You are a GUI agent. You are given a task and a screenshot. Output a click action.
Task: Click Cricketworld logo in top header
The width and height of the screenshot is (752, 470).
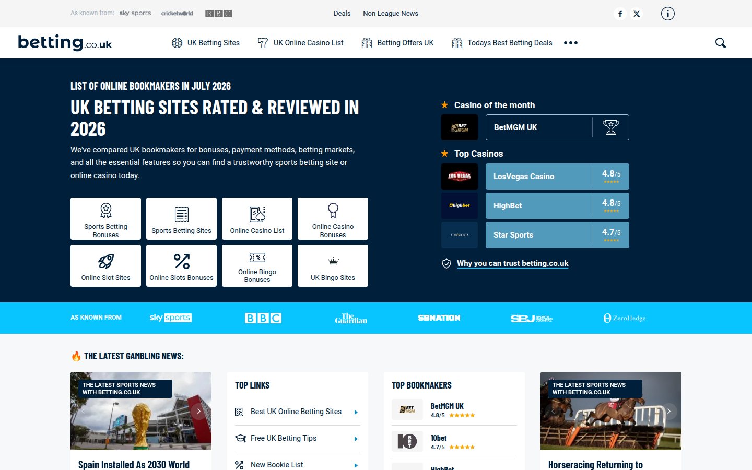[x=177, y=14]
